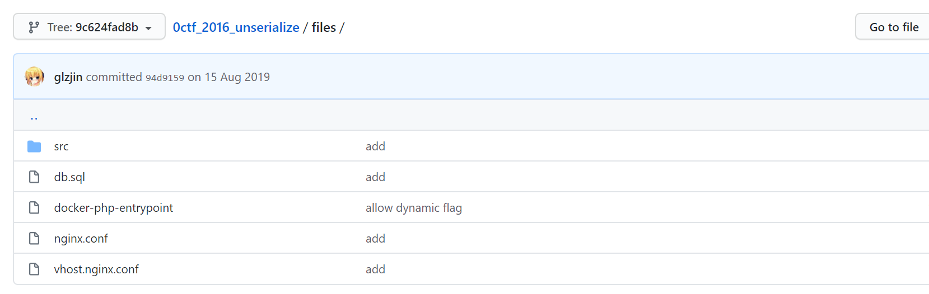Click the Go to file button

pos(894,27)
